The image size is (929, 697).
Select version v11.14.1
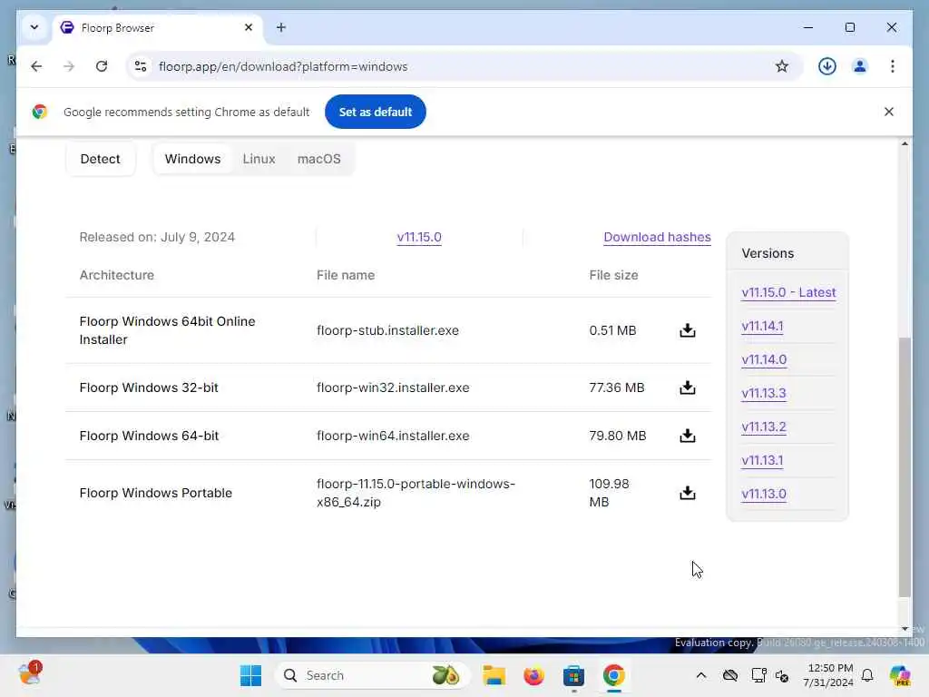[762, 326]
